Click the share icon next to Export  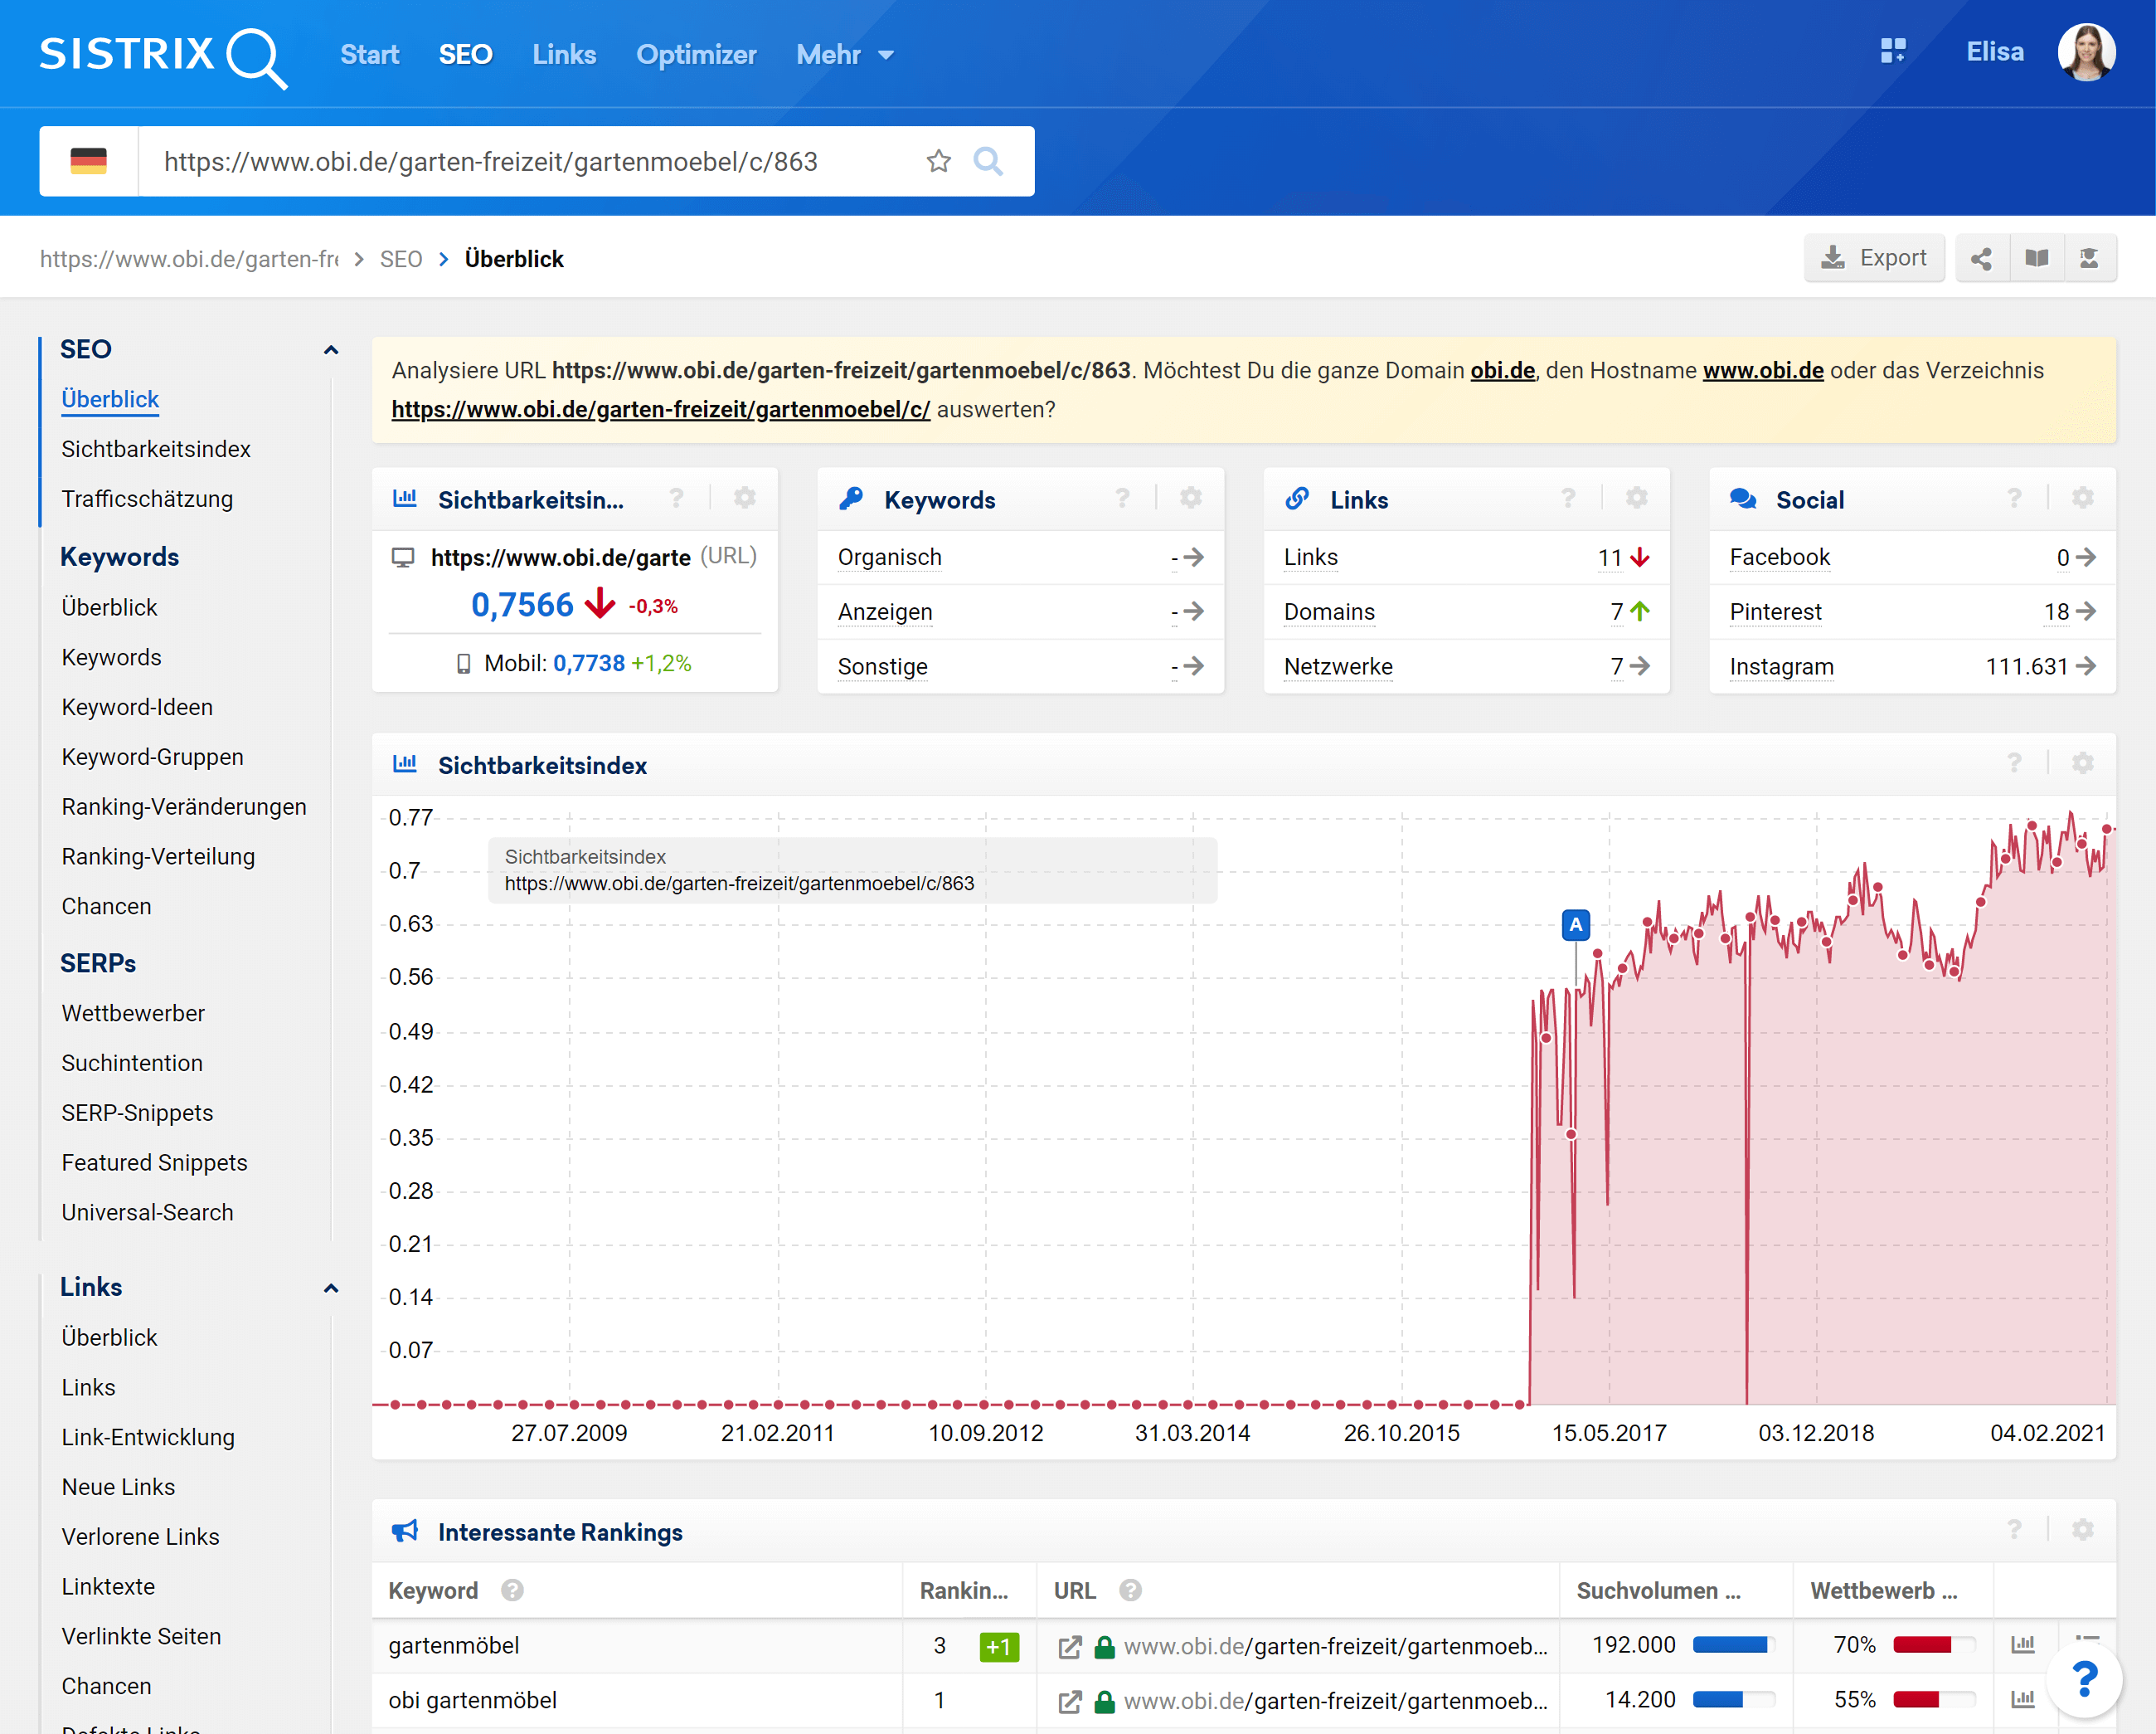click(1980, 259)
